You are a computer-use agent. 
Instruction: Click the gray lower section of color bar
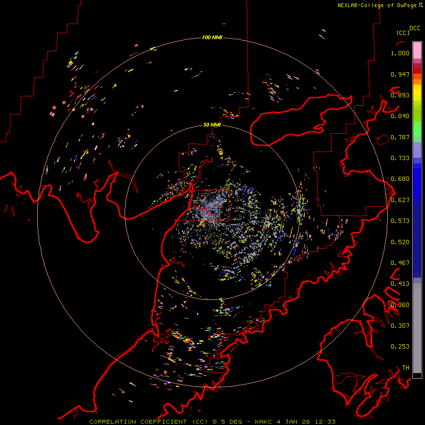click(x=417, y=328)
